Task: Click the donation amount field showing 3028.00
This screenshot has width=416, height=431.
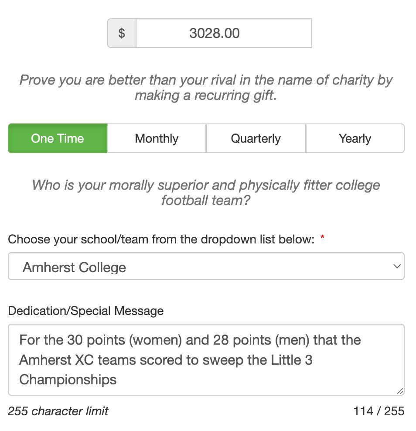Action: 224,33
